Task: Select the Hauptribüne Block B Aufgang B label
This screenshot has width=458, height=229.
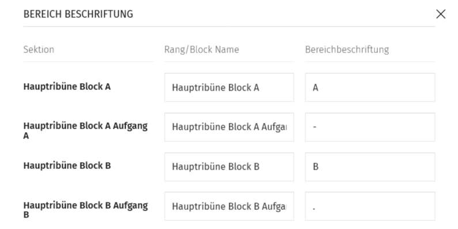Action: [x=85, y=210]
